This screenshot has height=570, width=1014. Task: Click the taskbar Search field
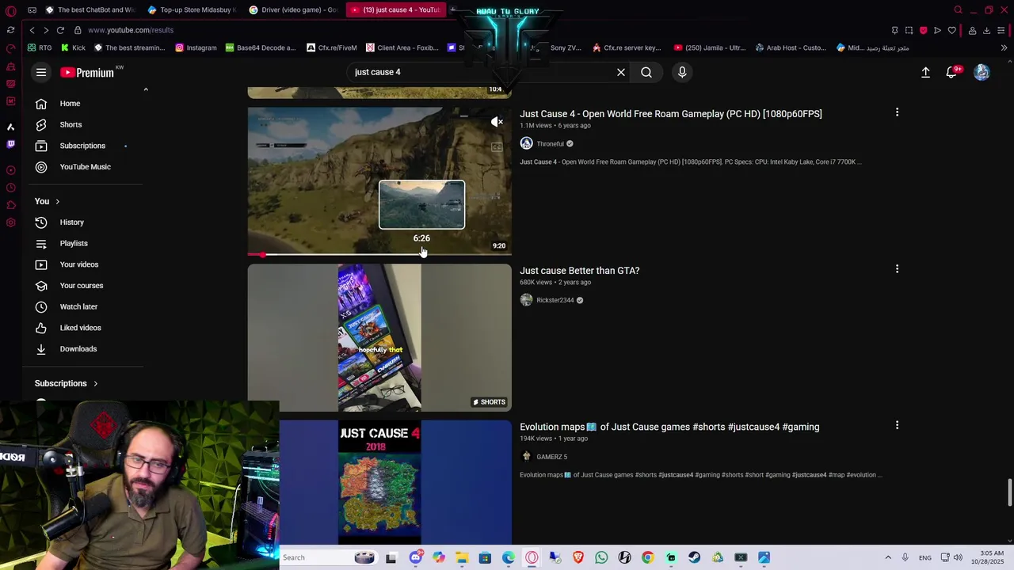pos(329,557)
